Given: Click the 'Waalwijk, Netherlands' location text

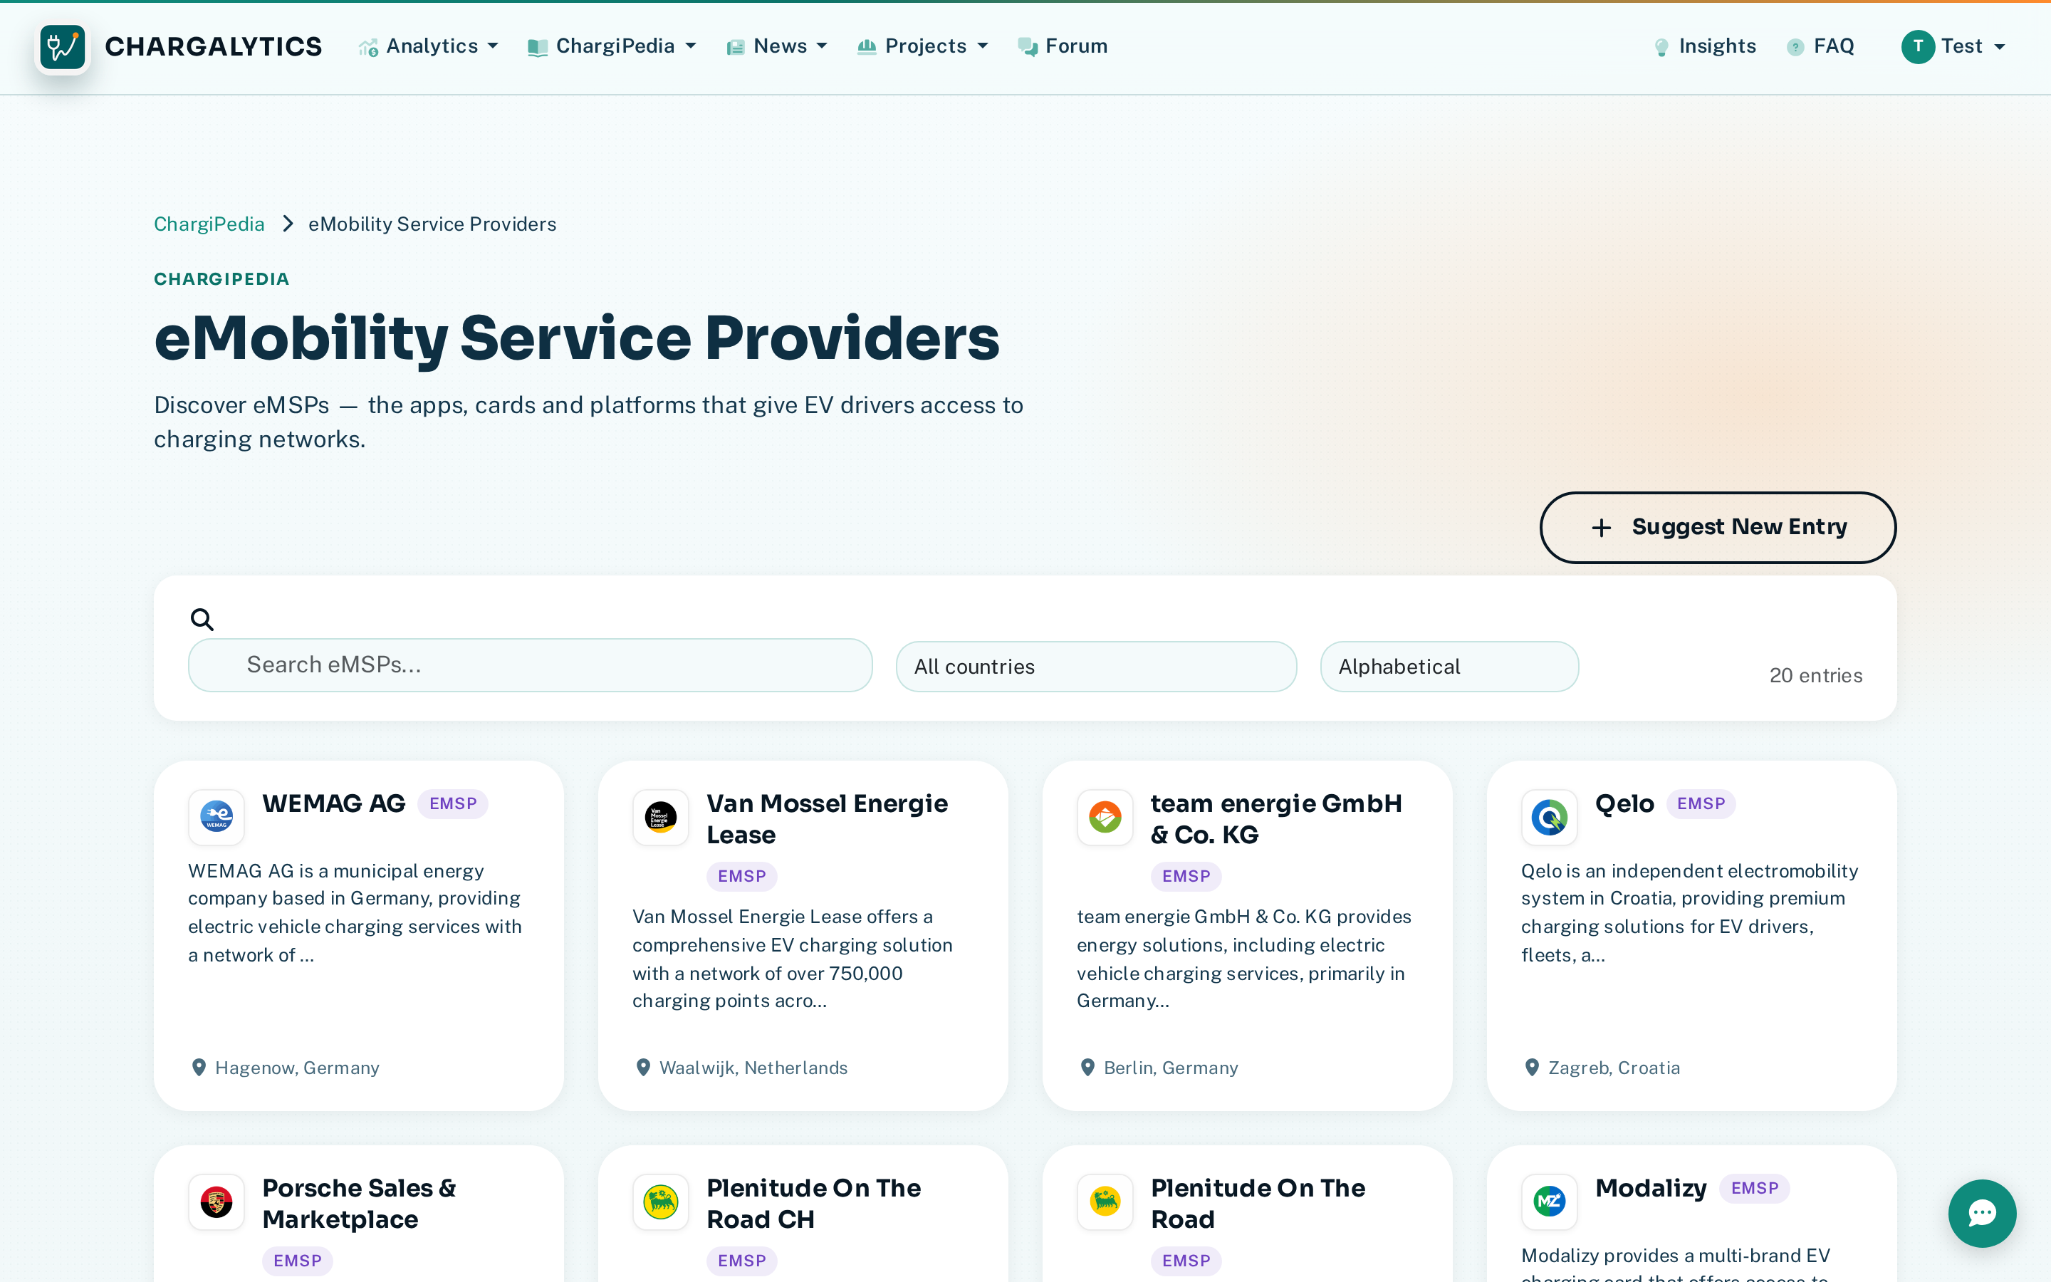Looking at the screenshot, I should tap(753, 1068).
